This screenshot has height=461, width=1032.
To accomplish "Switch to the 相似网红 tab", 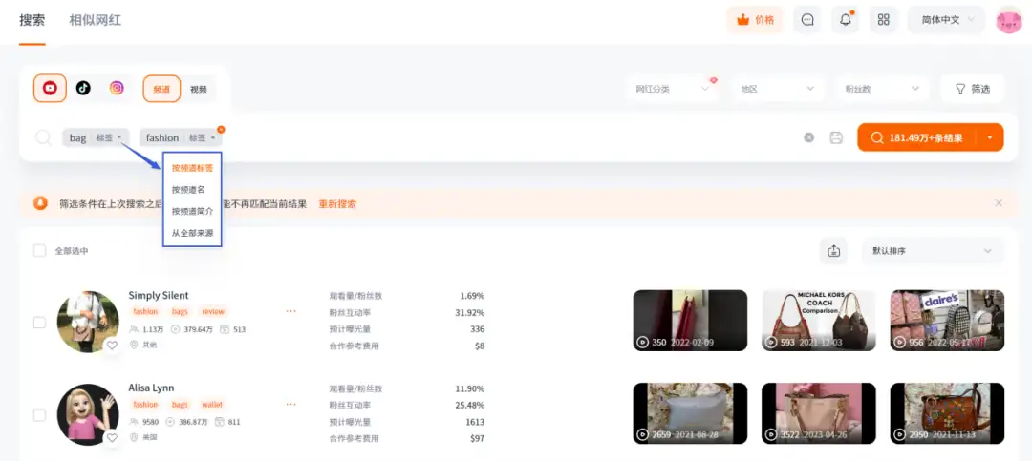I will (x=96, y=20).
